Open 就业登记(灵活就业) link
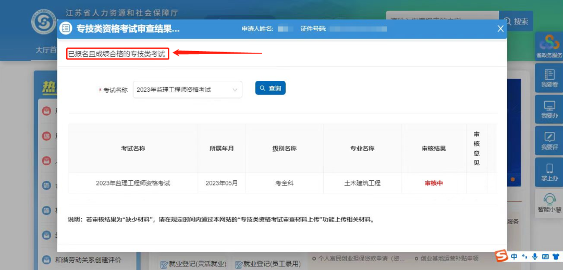 pyautogui.click(x=193, y=264)
